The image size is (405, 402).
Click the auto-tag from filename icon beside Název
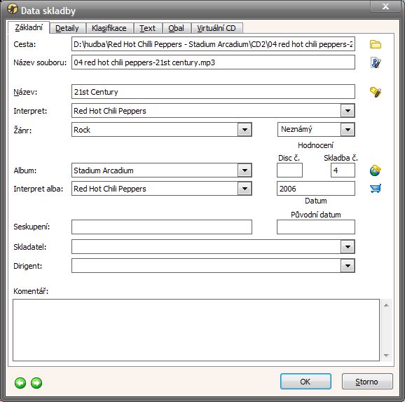coord(376,92)
